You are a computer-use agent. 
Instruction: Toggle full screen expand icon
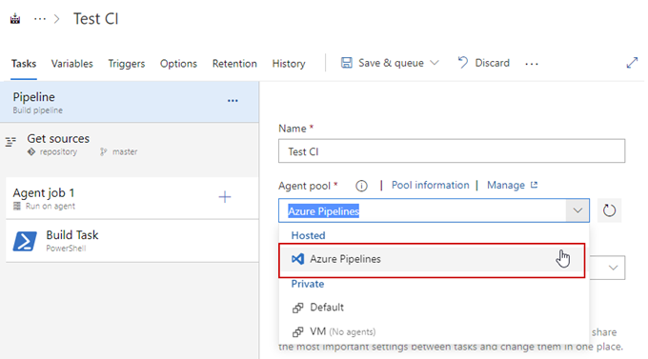(632, 63)
